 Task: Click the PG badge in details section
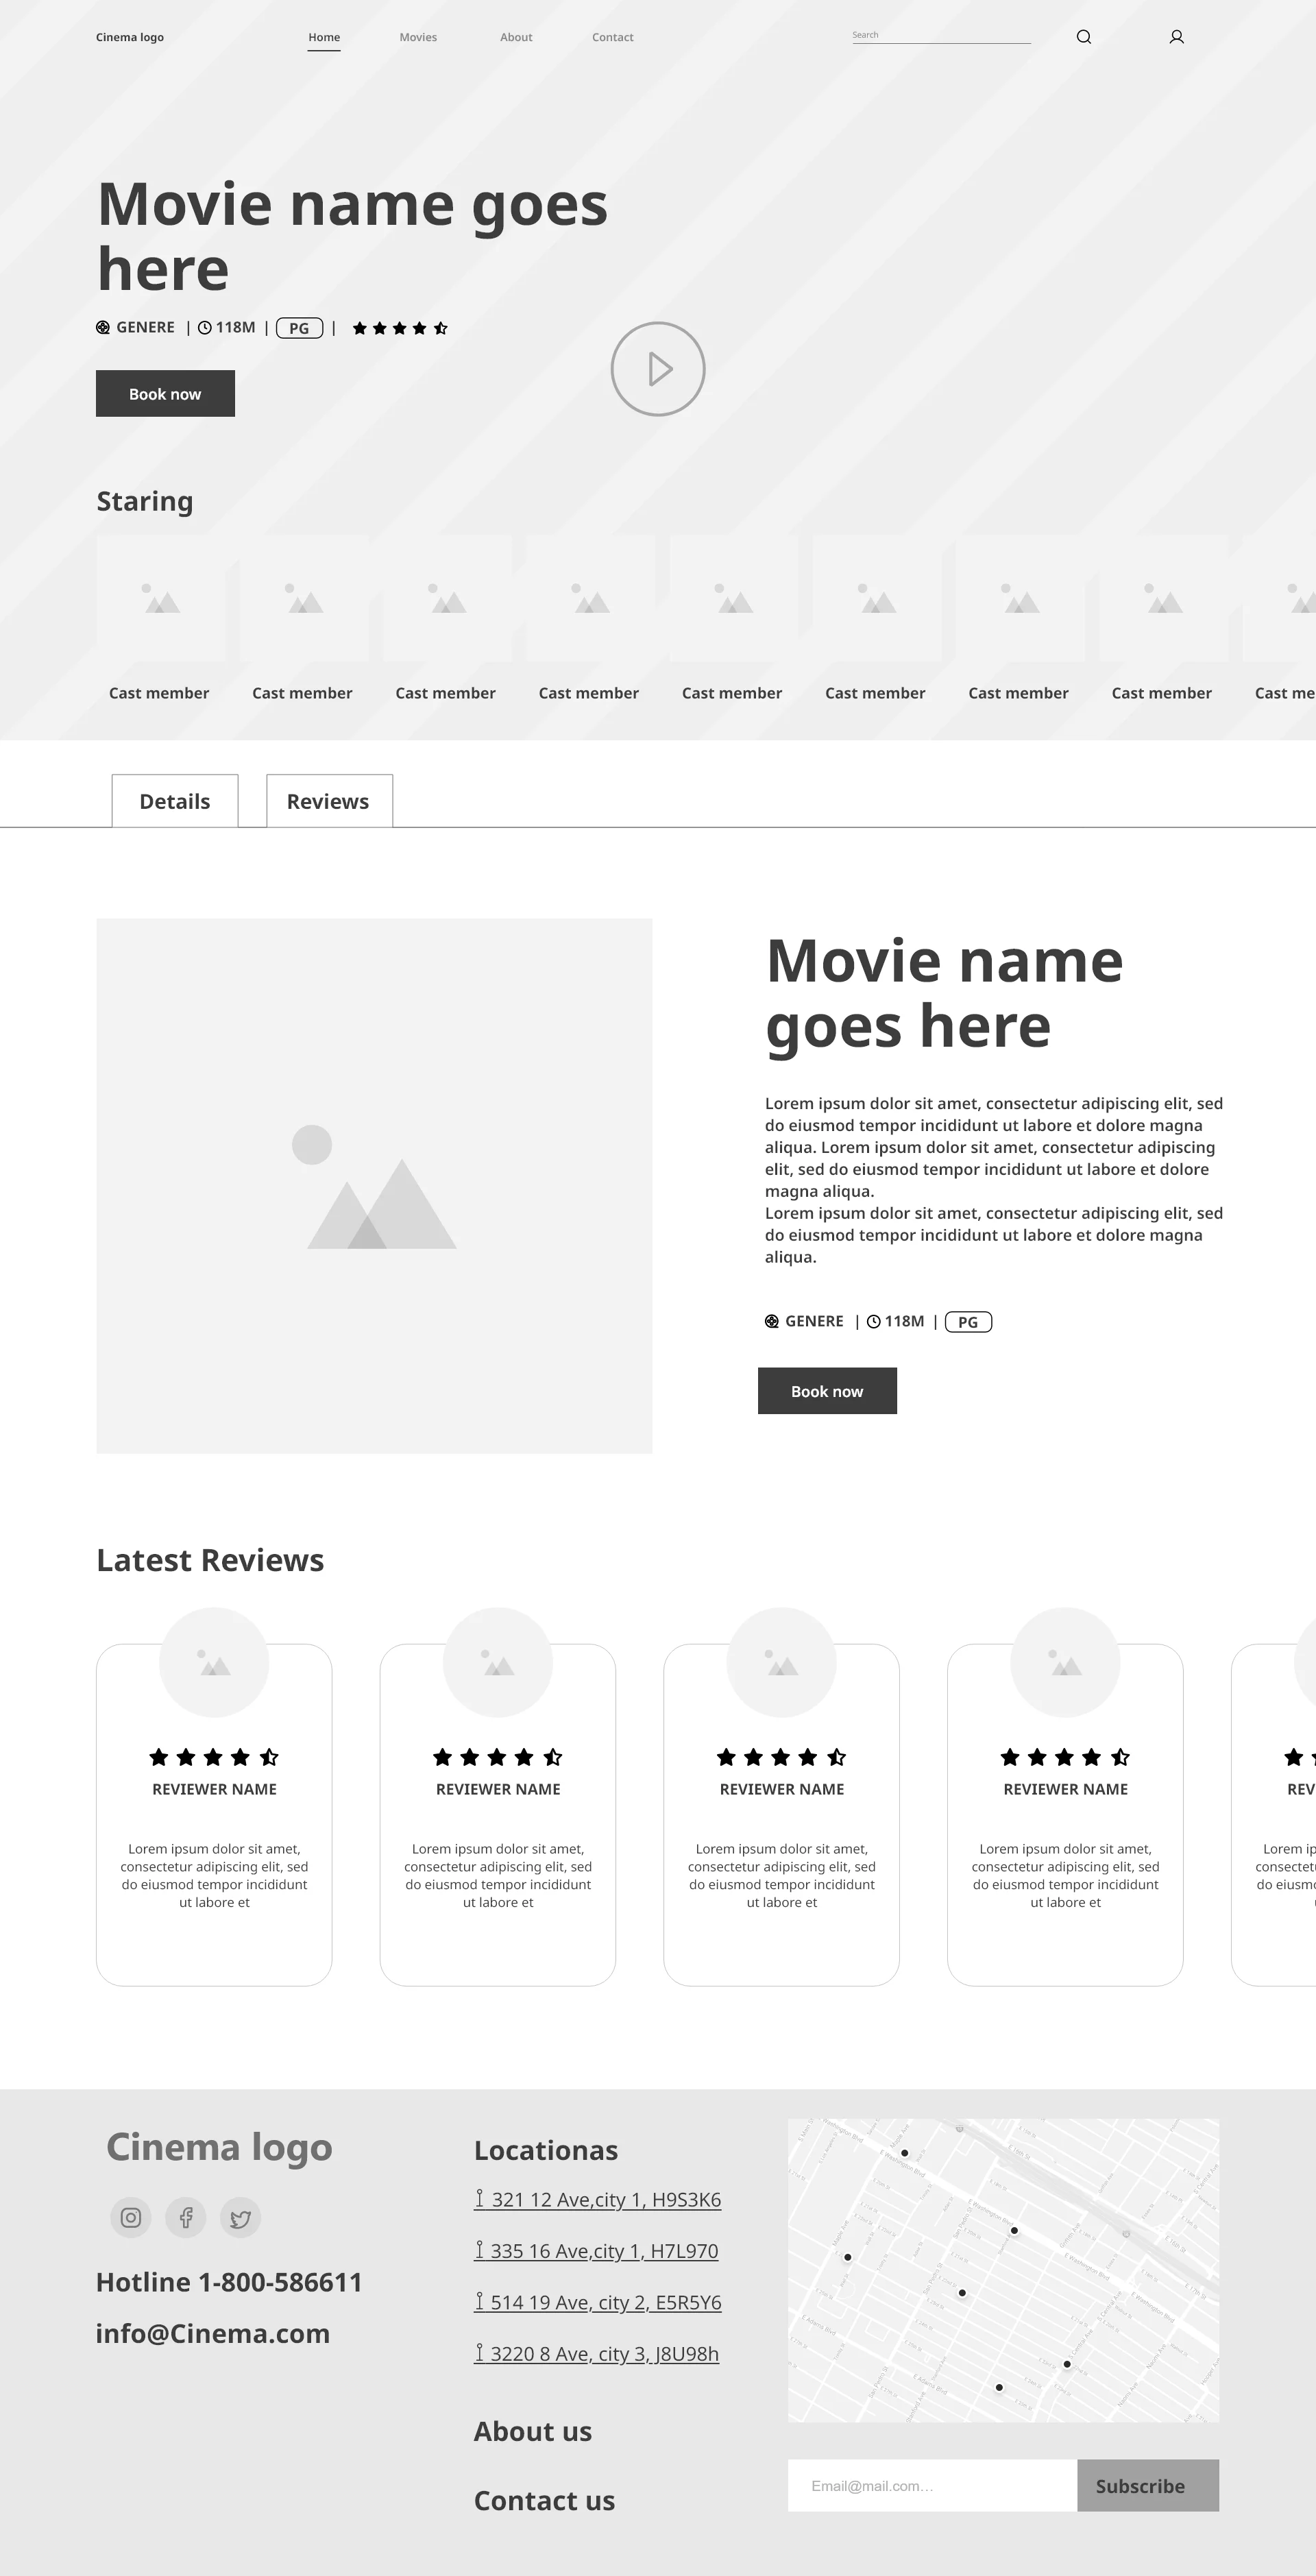968,1322
